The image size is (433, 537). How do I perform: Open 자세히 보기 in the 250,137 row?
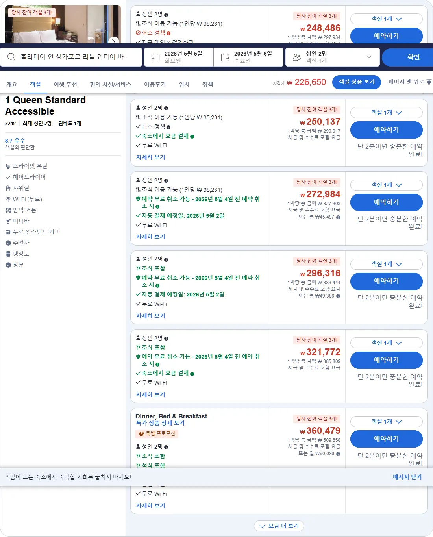click(151, 157)
